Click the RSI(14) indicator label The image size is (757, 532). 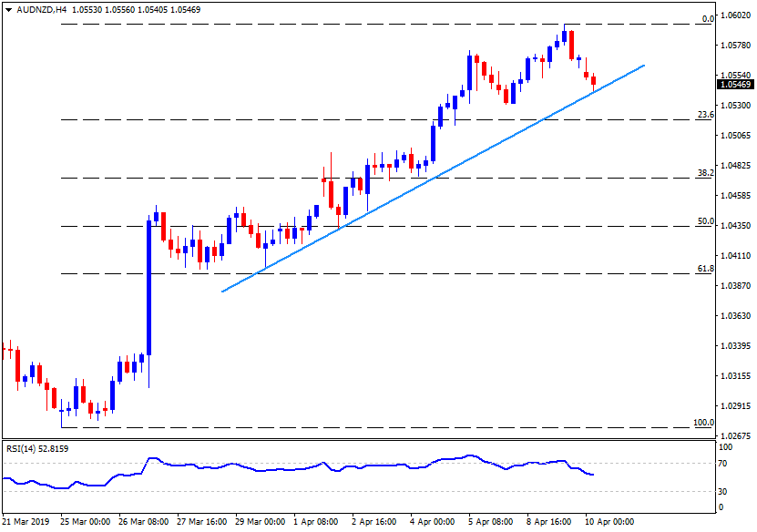tap(36, 448)
